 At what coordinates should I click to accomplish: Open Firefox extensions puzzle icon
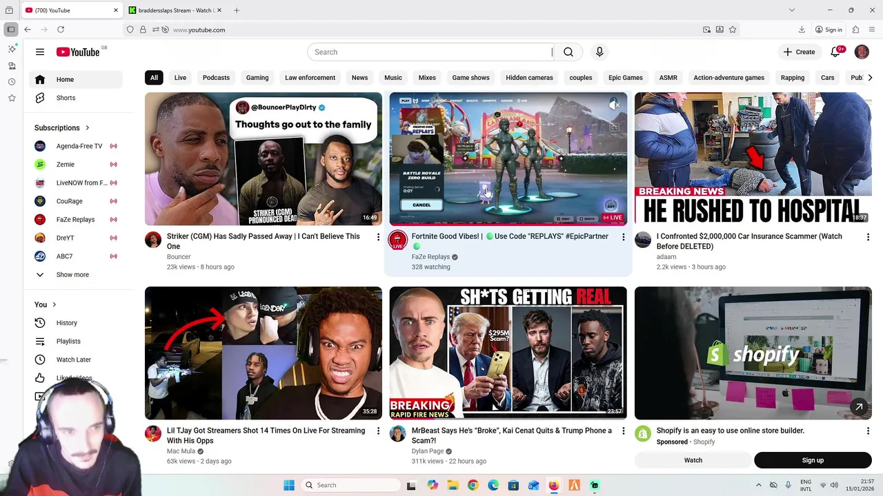[x=855, y=30]
